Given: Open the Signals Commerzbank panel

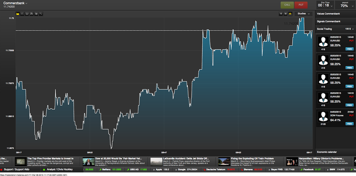Looking at the screenshot, I should coord(336,21).
